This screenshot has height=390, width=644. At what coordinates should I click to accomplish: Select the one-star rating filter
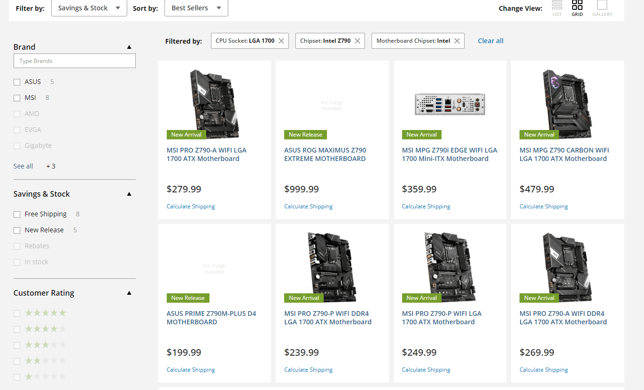pyautogui.click(x=17, y=377)
